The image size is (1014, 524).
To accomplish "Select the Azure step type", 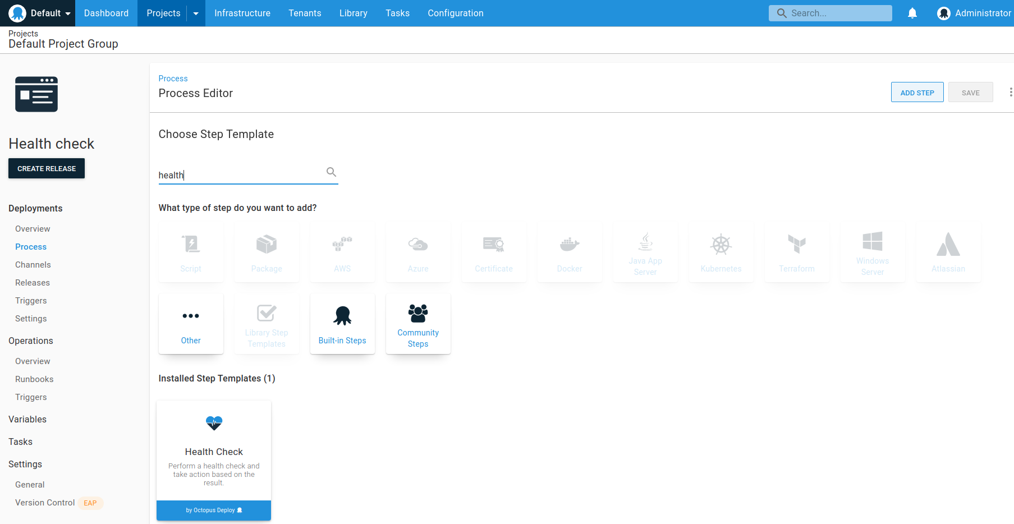I will point(418,252).
